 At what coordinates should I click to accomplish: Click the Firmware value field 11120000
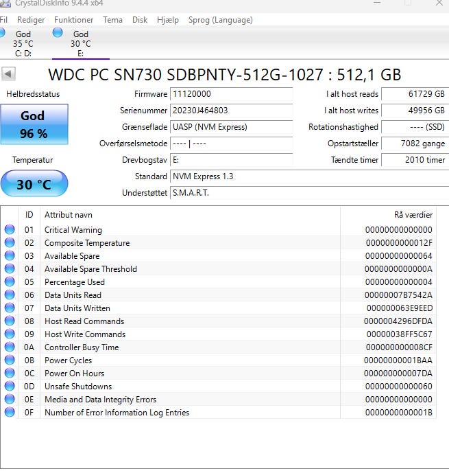click(x=231, y=94)
